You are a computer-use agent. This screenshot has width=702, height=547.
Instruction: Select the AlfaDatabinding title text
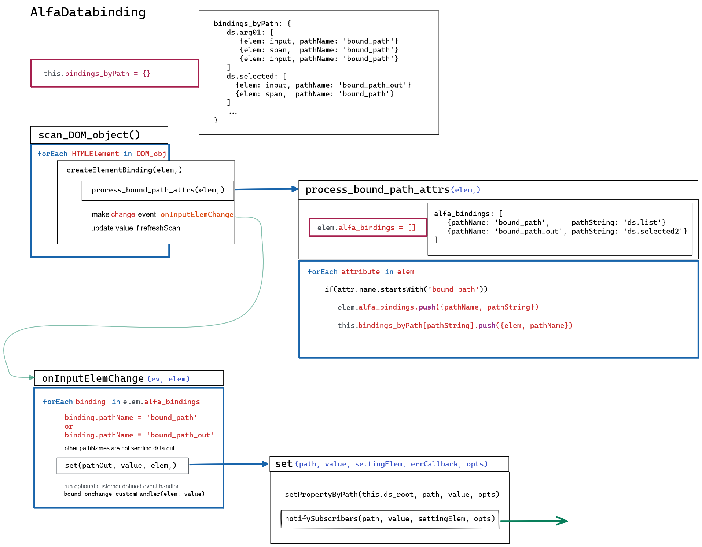[88, 12]
